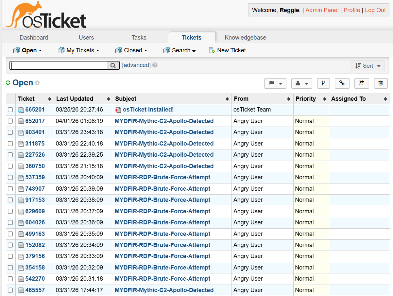Click the green refresh icon beside Open
This screenshot has height=296, width=393.
click(8, 83)
